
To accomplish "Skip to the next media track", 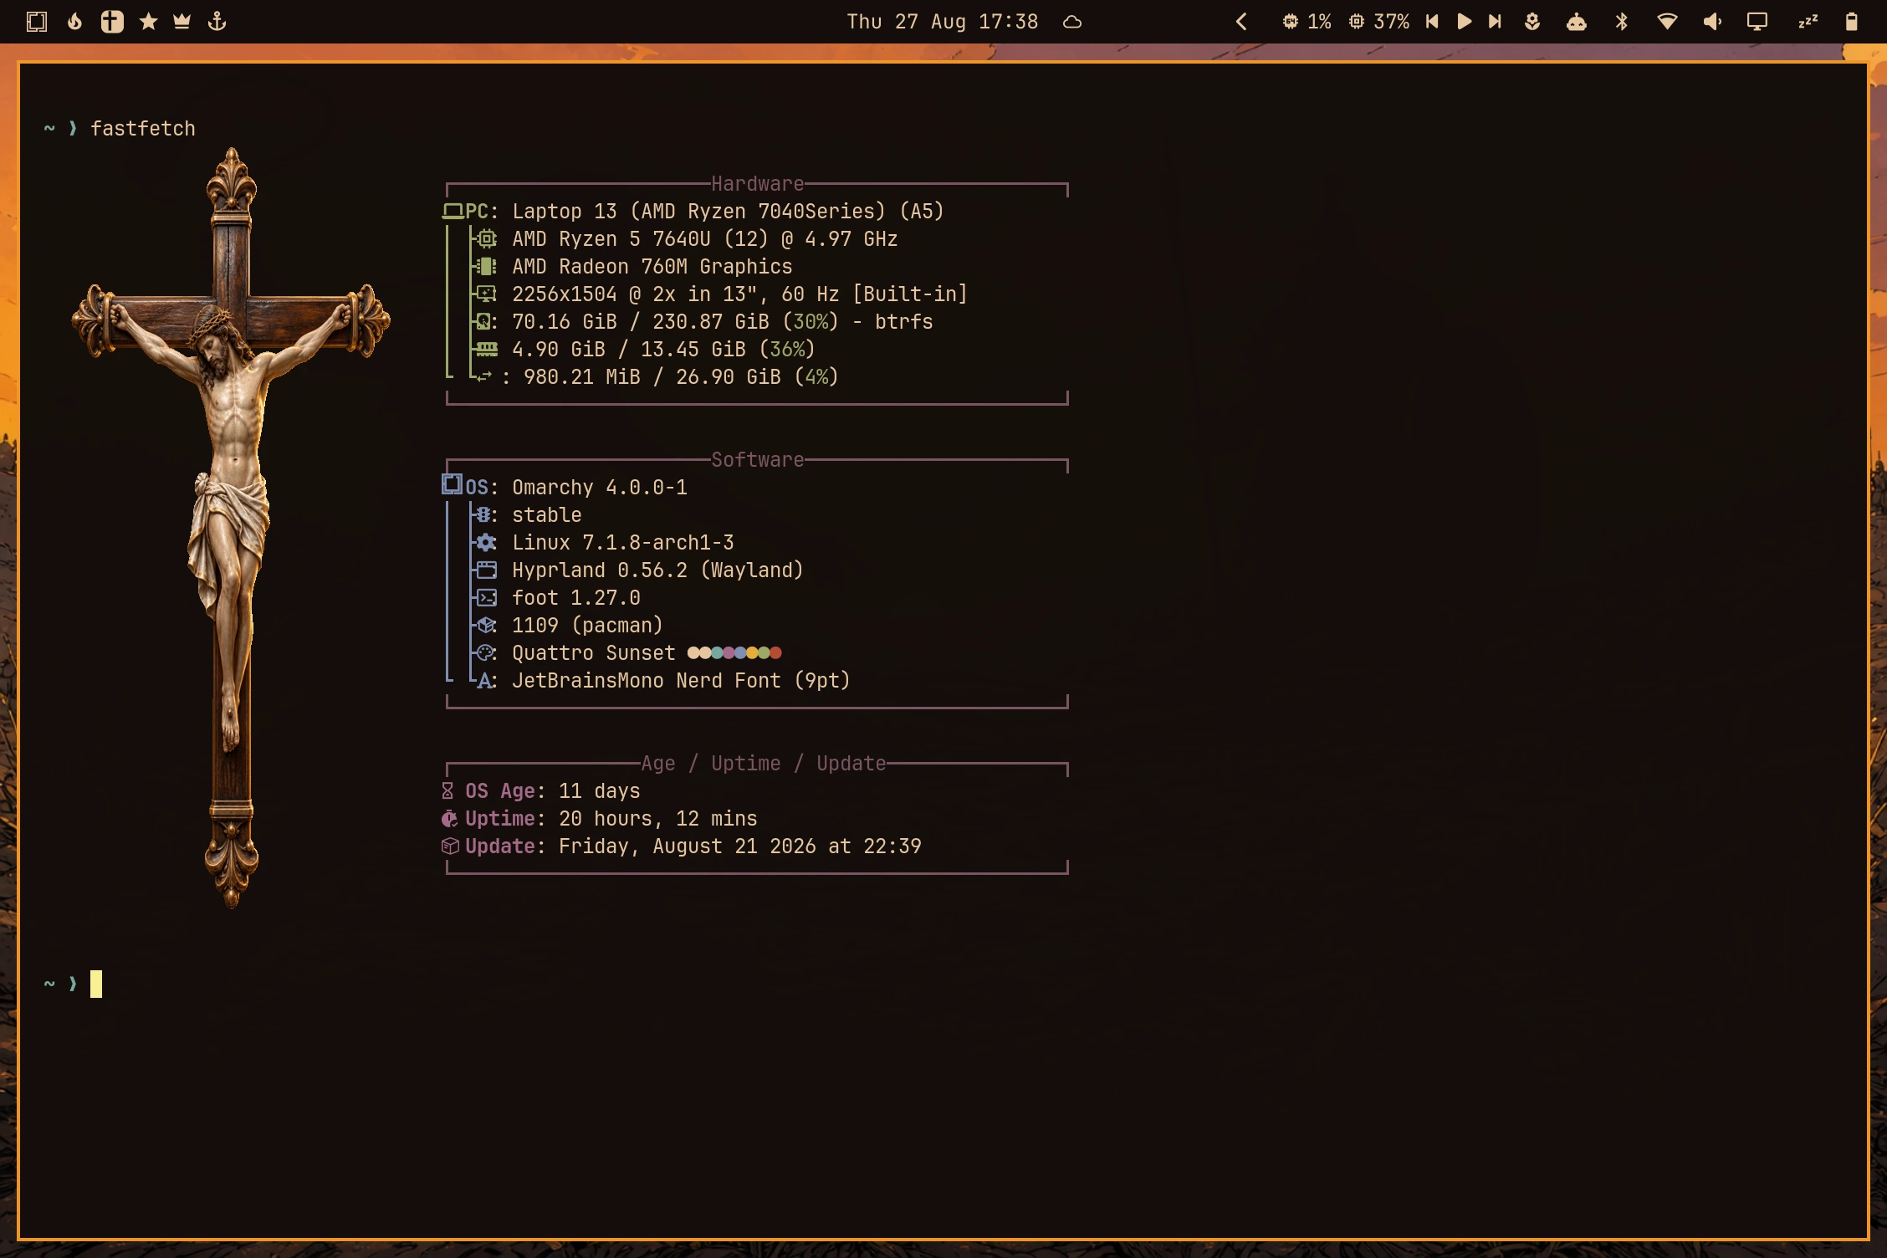I will tap(1495, 22).
